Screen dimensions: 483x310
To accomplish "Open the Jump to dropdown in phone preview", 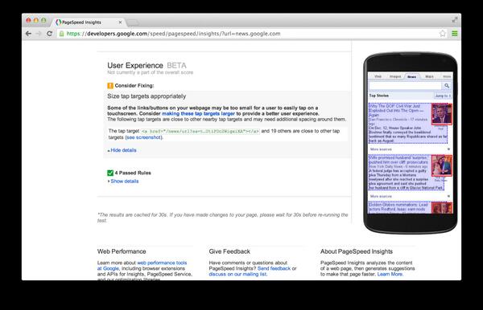I will point(443,96).
